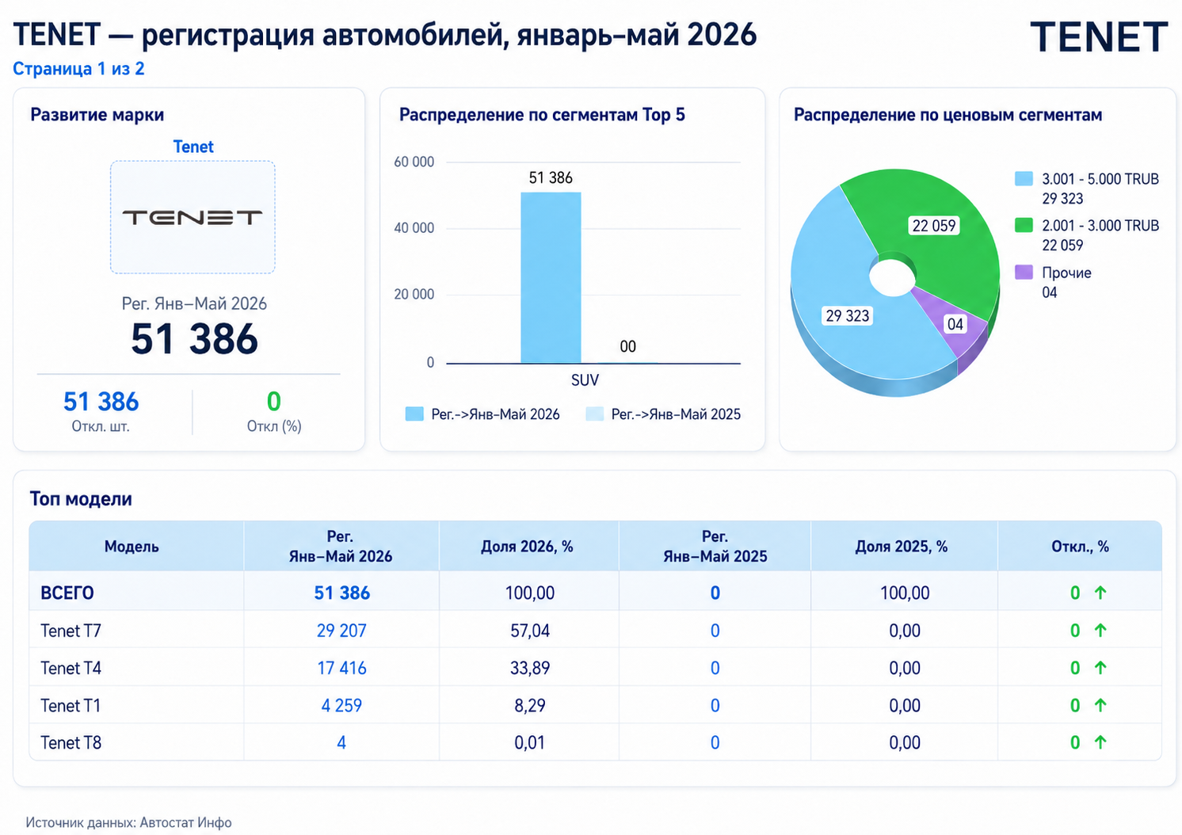Click the SUV axis label

pyautogui.click(x=585, y=380)
